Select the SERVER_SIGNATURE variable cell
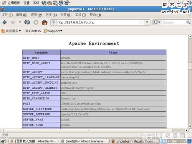This screenshot has width=192, height=144. [x=41, y=109]
